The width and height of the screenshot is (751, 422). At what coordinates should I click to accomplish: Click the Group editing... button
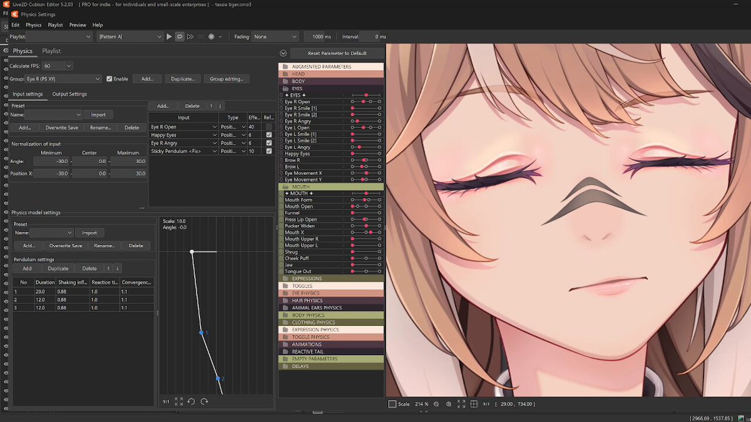click(226, 79)
